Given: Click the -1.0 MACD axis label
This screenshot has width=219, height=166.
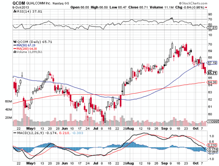Looking at the screenshot, I should pyautogui.click(x=211, y=159).
